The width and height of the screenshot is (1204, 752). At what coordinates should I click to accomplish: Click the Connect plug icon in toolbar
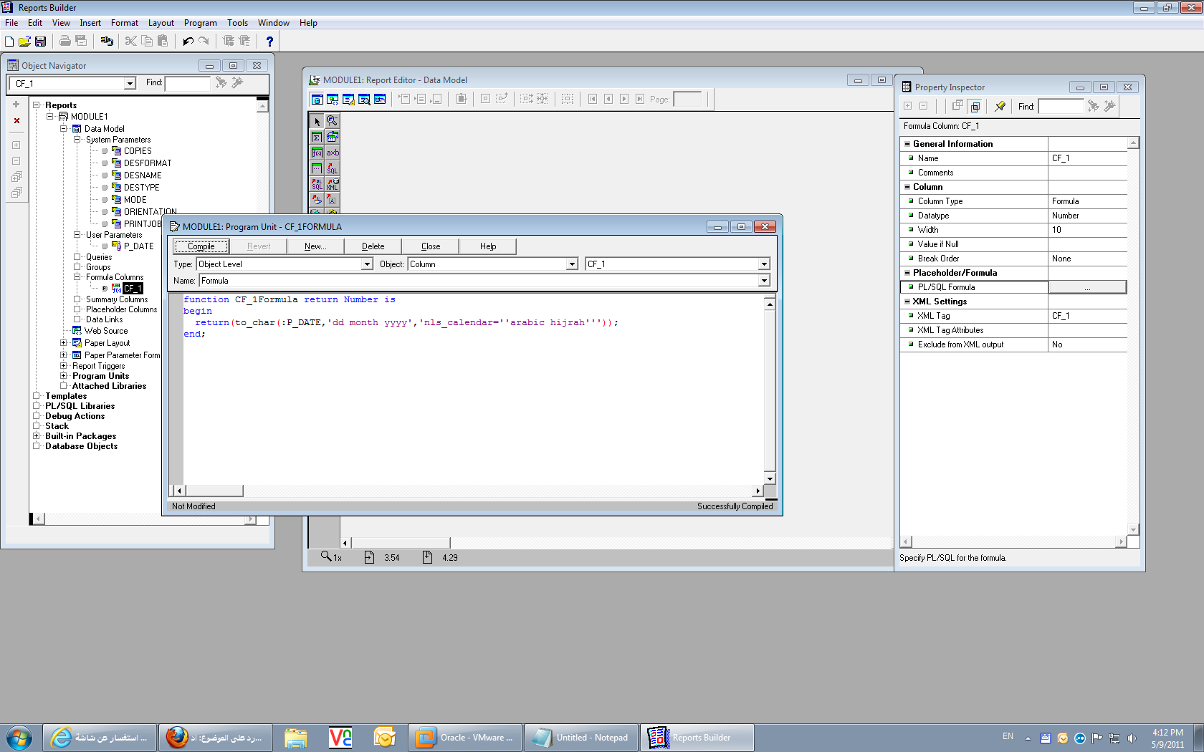coord(107,42)
